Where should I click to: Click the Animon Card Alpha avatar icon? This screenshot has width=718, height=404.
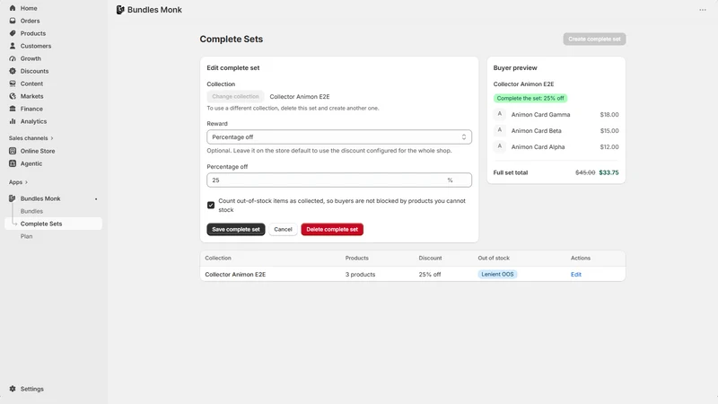pyautogui.click(x=500, y=146)
